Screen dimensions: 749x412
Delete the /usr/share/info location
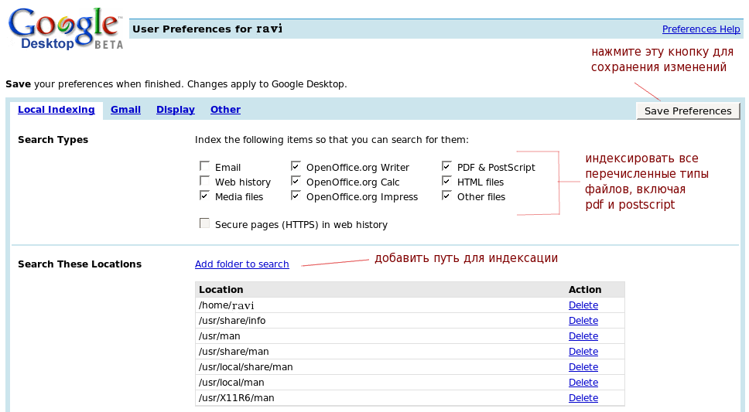[x=583, y=321]
